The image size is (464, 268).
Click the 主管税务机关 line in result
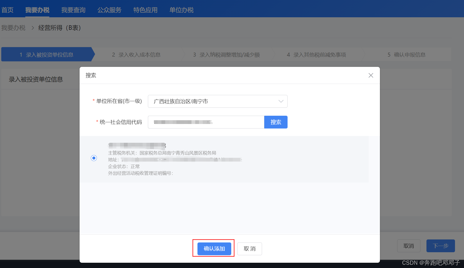pyautogui.click(x=162, y=153)
